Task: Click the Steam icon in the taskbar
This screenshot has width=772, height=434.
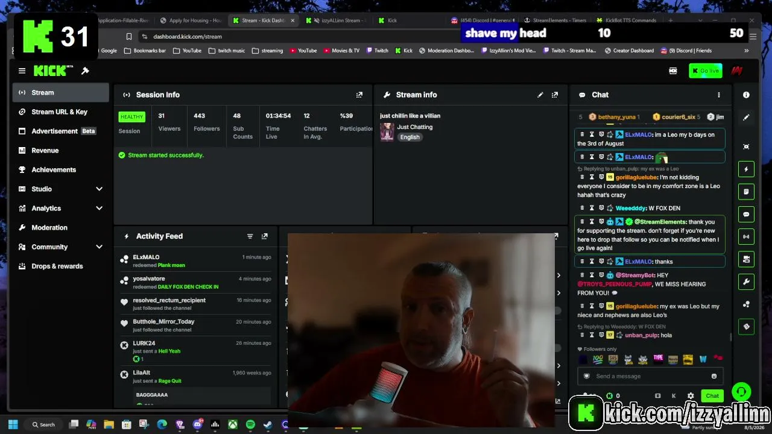Action: click(x=268, y=424)
